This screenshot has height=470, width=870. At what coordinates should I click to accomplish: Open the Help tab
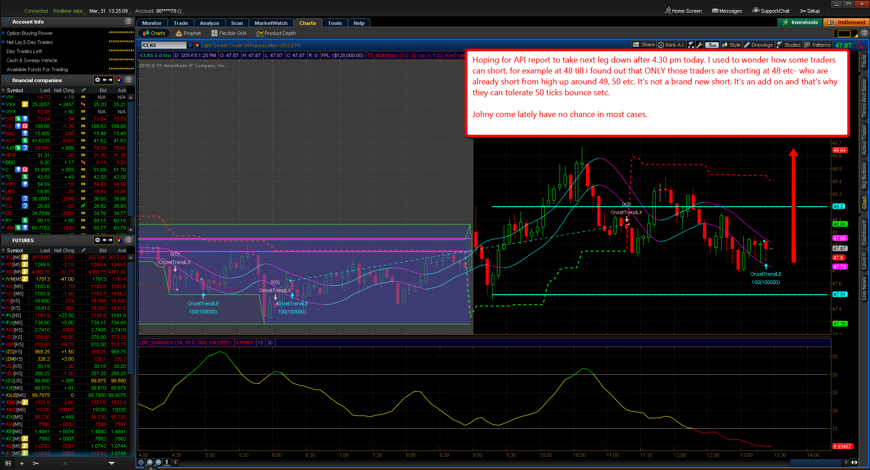point(359,23)
